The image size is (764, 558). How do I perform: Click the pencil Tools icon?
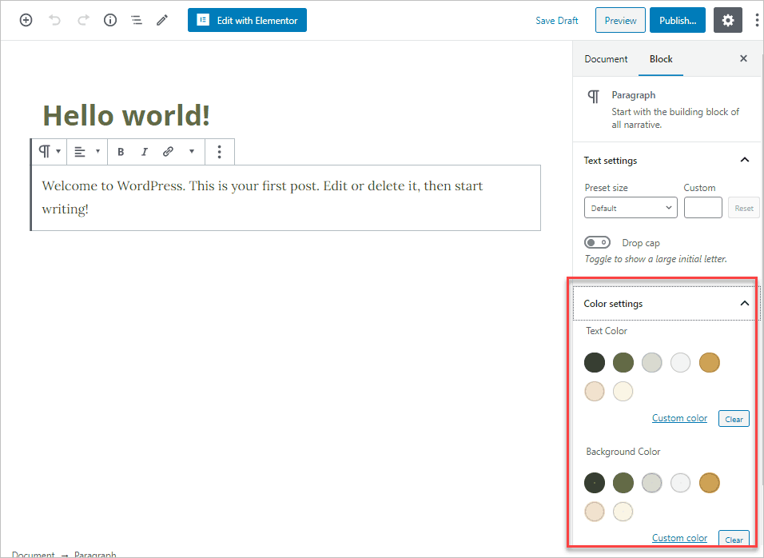(162, 21)
